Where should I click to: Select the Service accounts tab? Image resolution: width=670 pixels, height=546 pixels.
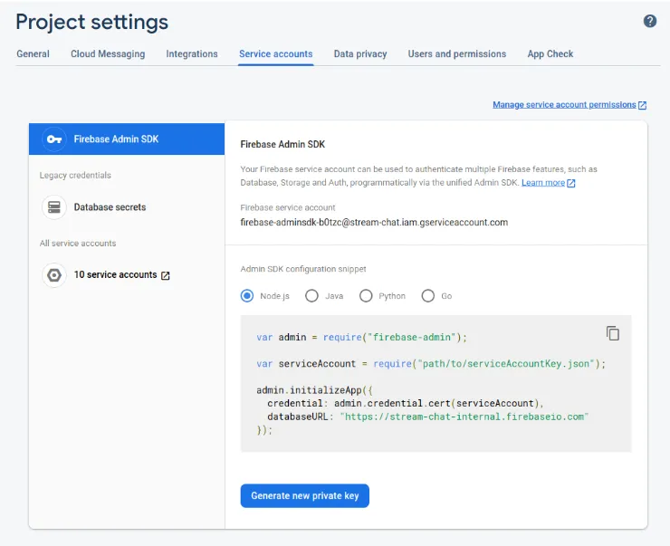point(275,53)
